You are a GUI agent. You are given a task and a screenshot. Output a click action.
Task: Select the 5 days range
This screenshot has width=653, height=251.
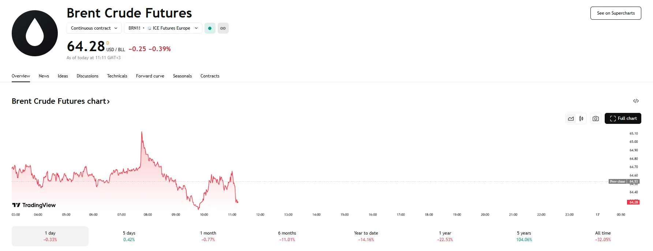click(129, 236)
